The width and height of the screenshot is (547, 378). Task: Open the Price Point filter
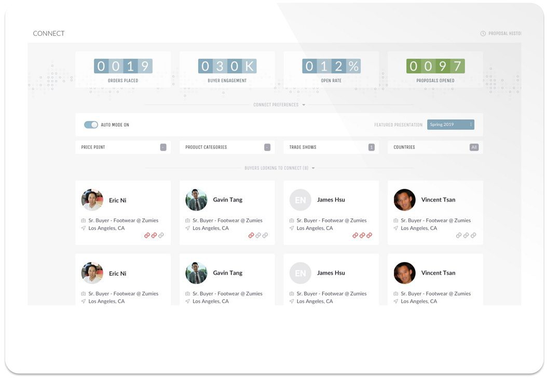click(x=123, y=147)
